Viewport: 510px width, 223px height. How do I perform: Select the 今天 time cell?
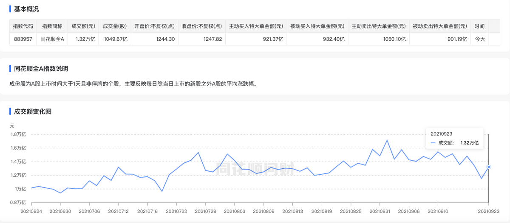(x=480, y=39)
